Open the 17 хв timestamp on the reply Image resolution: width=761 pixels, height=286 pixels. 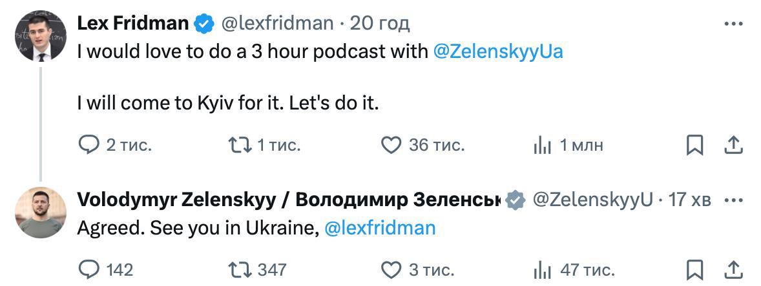tap(689, 200)
